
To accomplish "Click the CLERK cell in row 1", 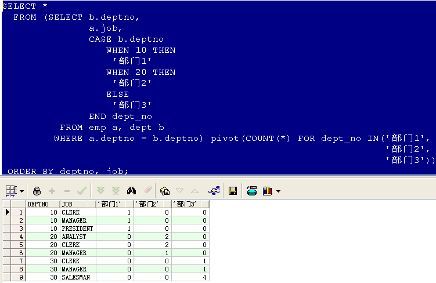I will [x=78, y=212].
